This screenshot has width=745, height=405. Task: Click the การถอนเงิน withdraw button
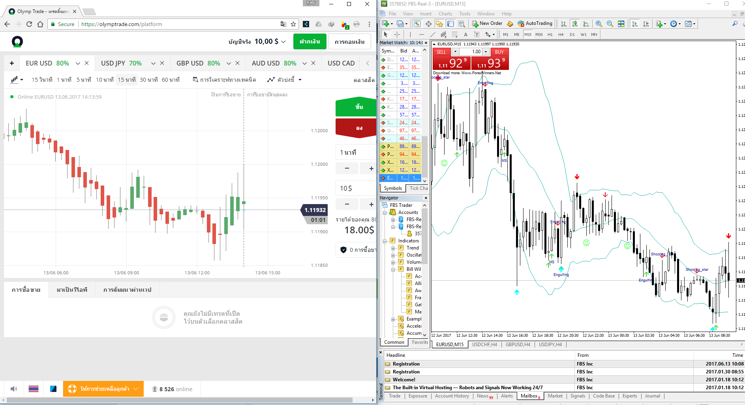pyautogui.click(x=350, y=41)
